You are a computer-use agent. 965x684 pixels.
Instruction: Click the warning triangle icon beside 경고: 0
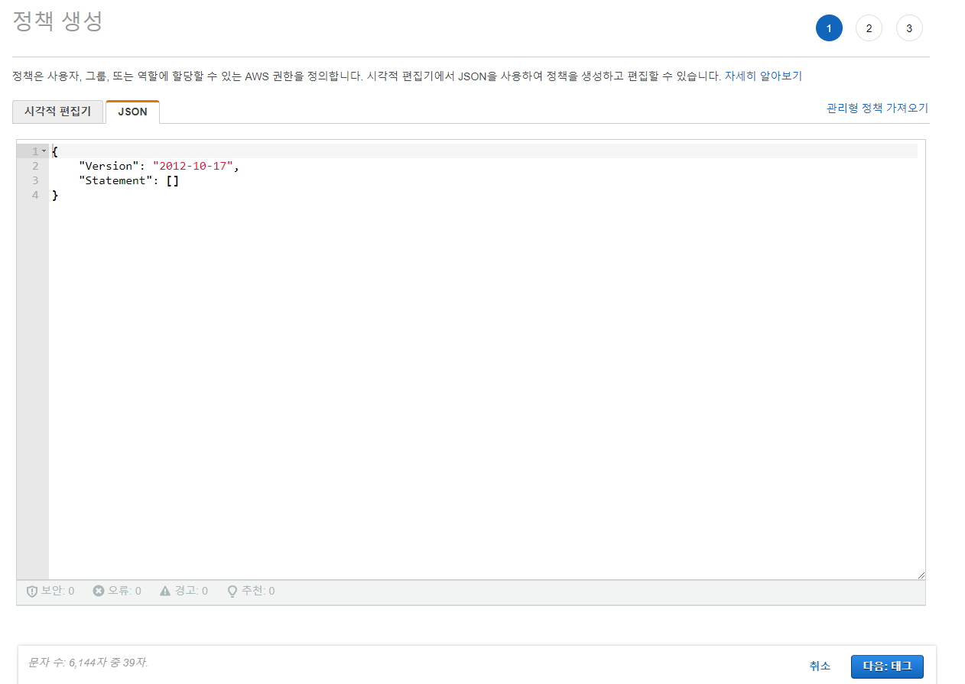click(165, 591)
